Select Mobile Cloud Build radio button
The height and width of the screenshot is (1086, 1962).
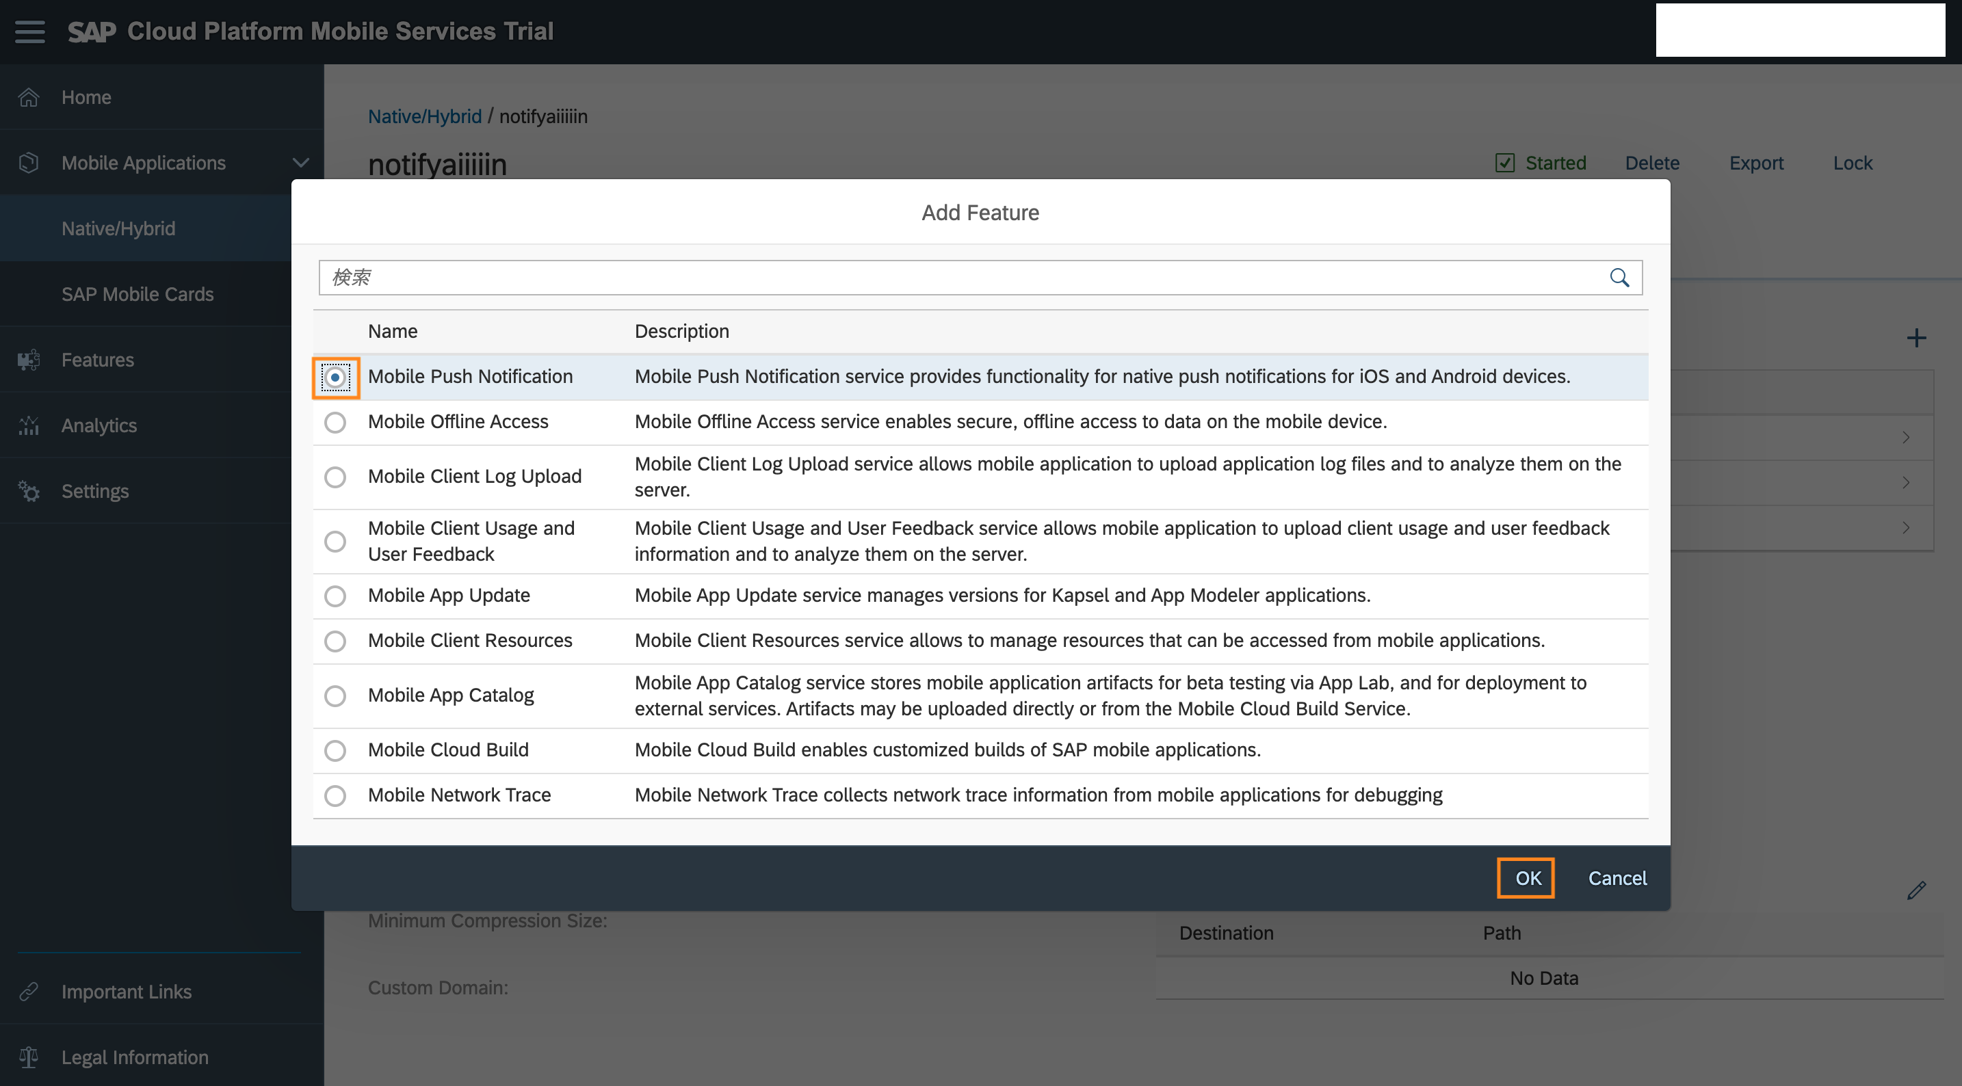click(x=335, y=751)
